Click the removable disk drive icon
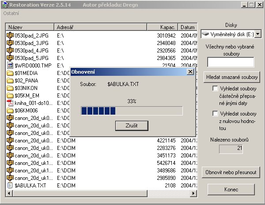The width and height of the screenshot is (265, 205). tap(205, 34)
